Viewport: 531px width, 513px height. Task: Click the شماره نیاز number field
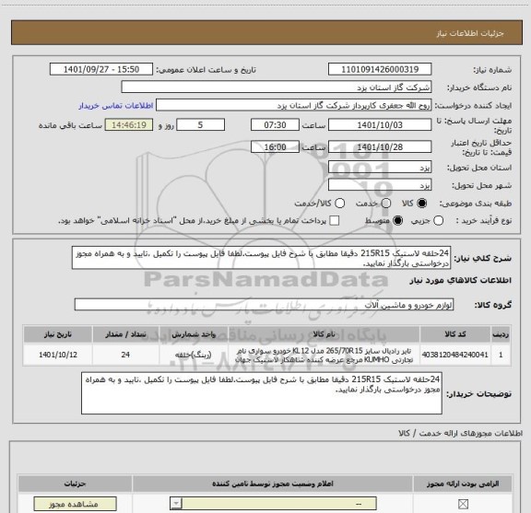tap(380, 69)
